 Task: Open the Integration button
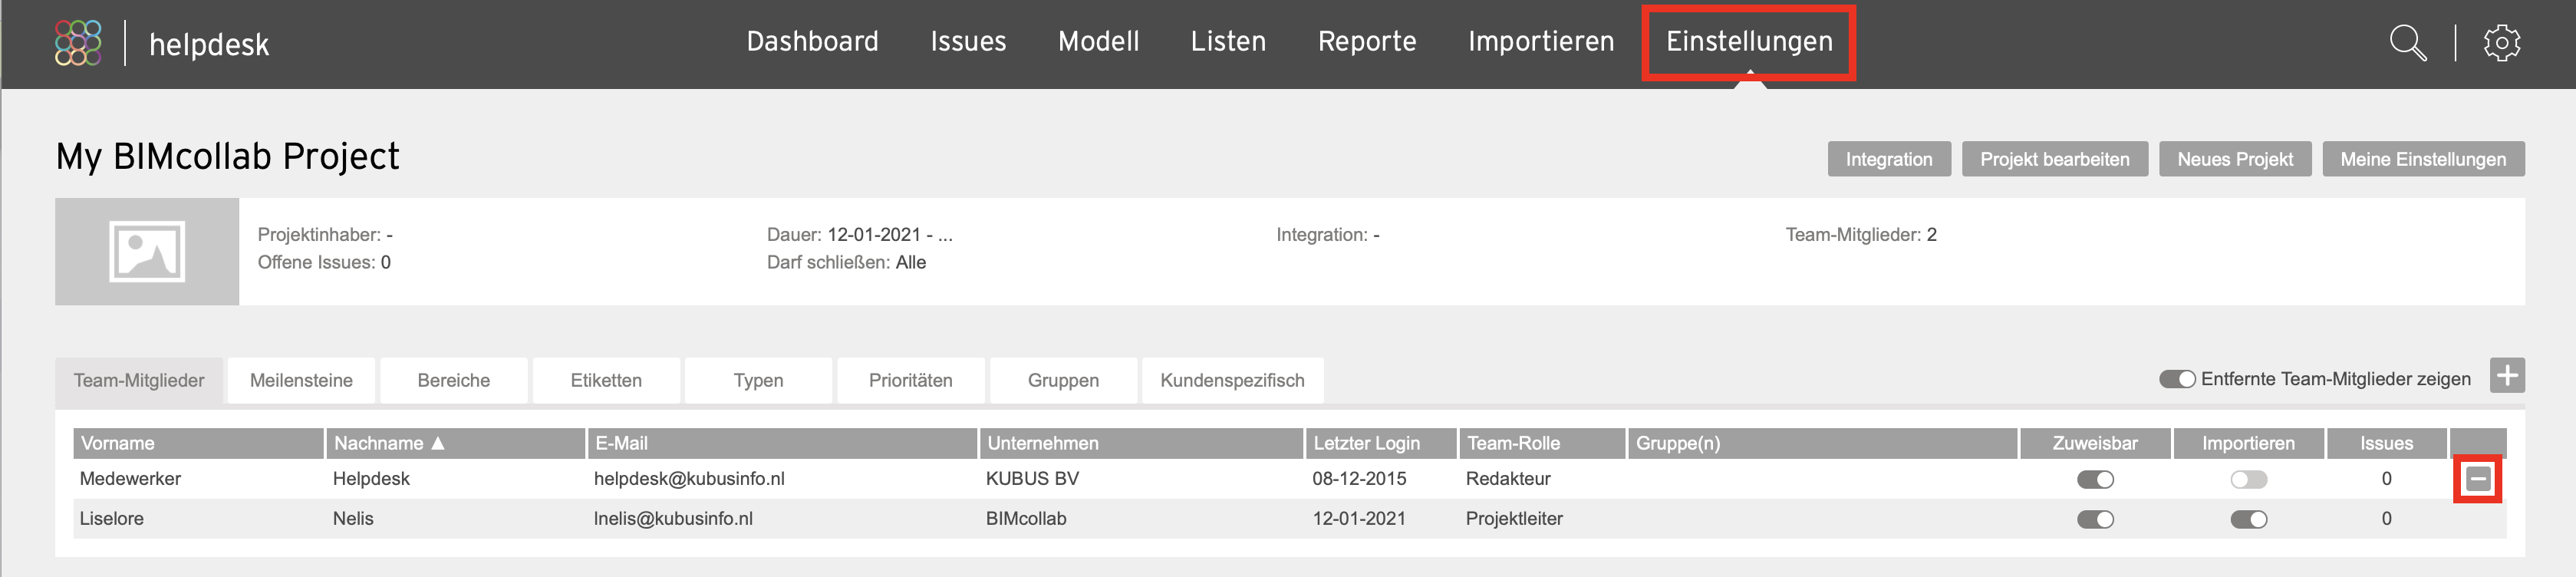tap(1888, 159)
